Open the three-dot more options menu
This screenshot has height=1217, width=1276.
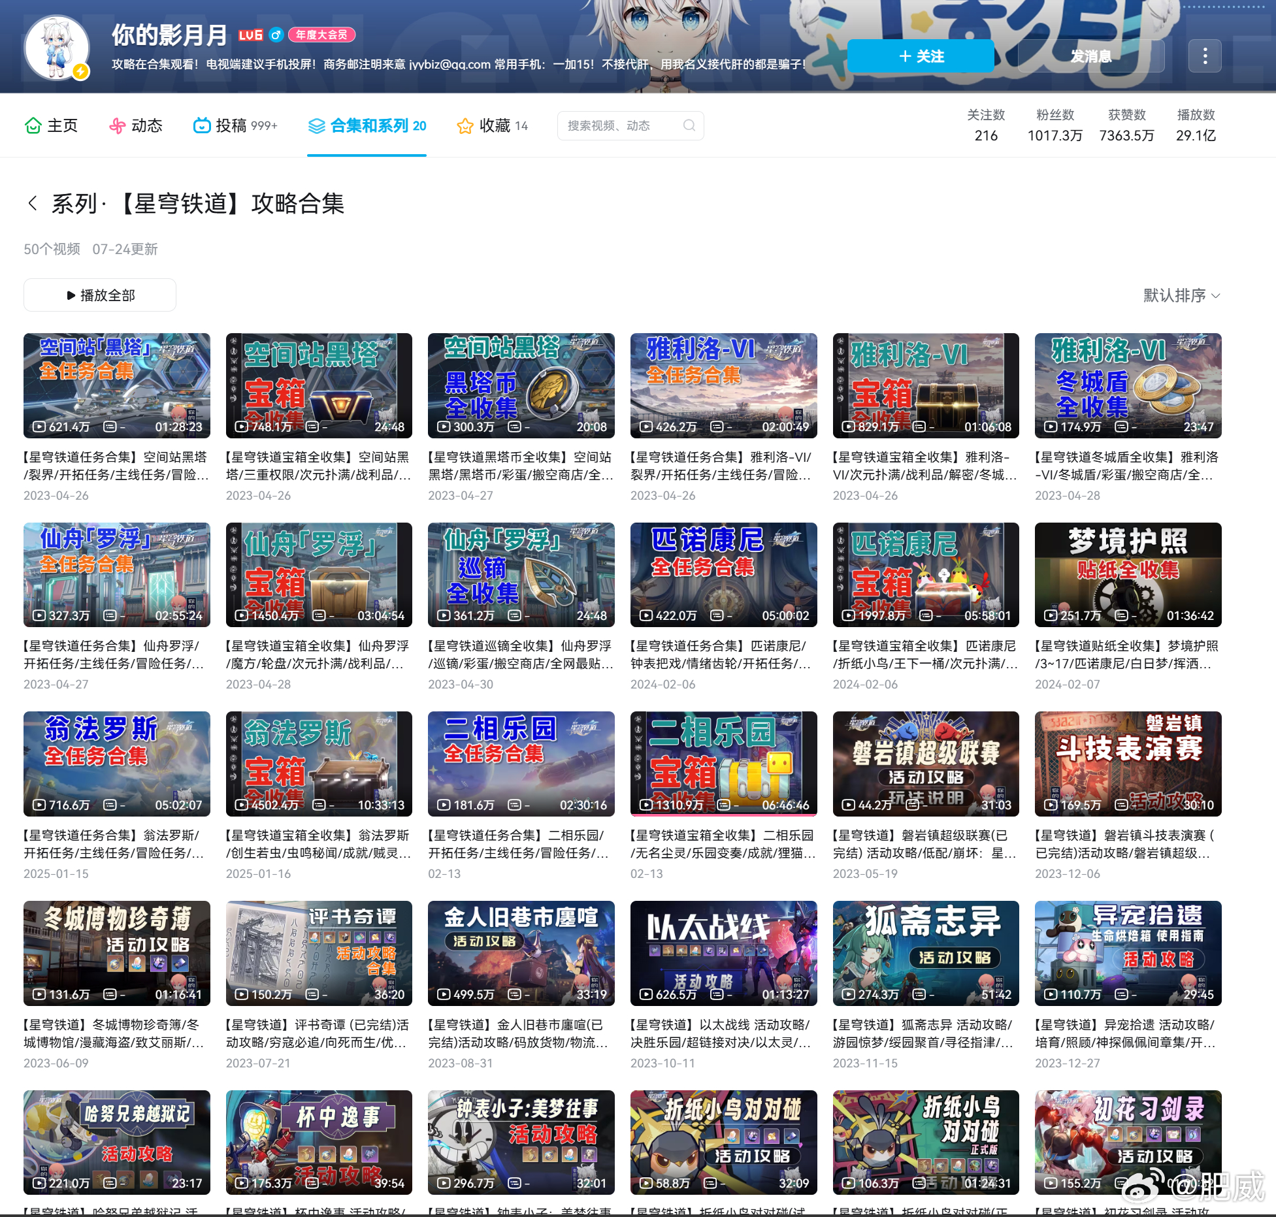[1205, 56]
